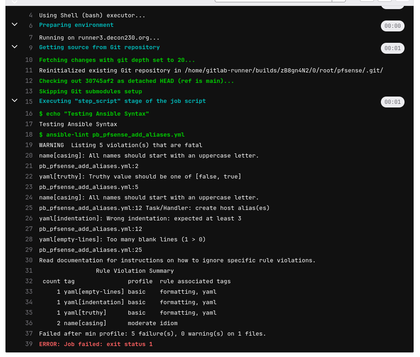Select line 16 echo command permalink
This screenshot has width=420, height=357.
pos(29,113)
